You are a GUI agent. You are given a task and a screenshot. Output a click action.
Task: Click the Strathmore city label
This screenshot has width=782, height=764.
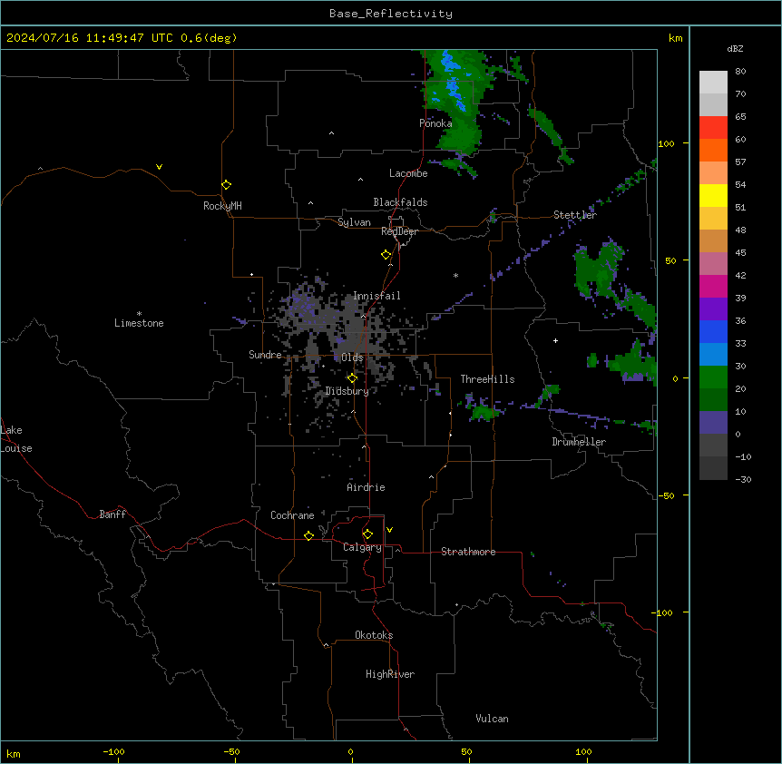[x=468, y=552]
